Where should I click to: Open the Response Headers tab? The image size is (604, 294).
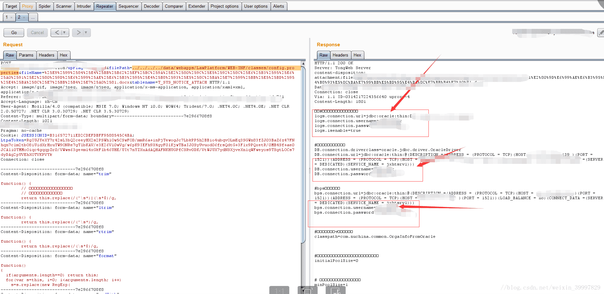point(340,55)
